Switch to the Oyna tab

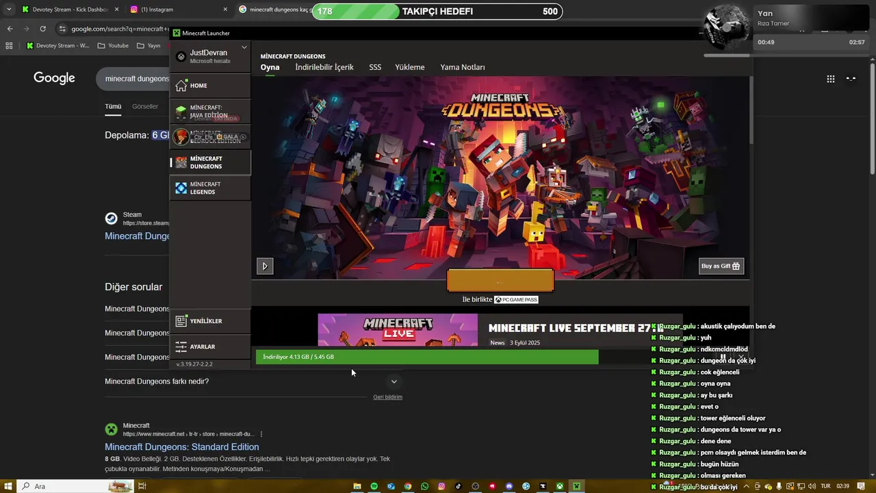[x=270, y=67]
